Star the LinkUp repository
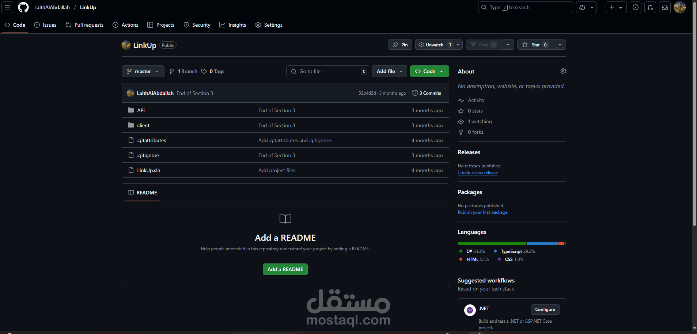Viewport: 697px width, 334px height. [x=535, y=45]
